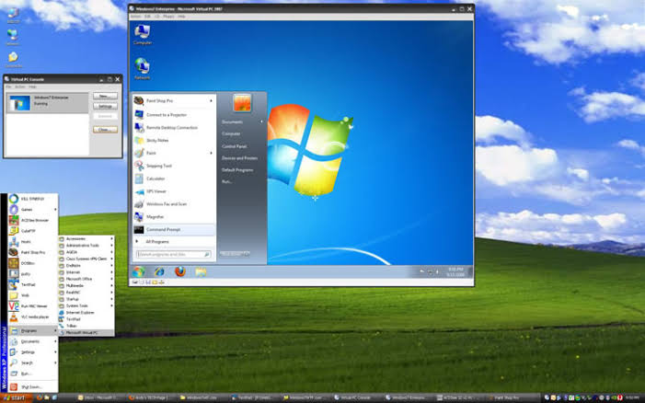Expand Games submenu in XP Start menu
Image resolution: width=645 pixels, height=403 pixels.
click(32, 210)
